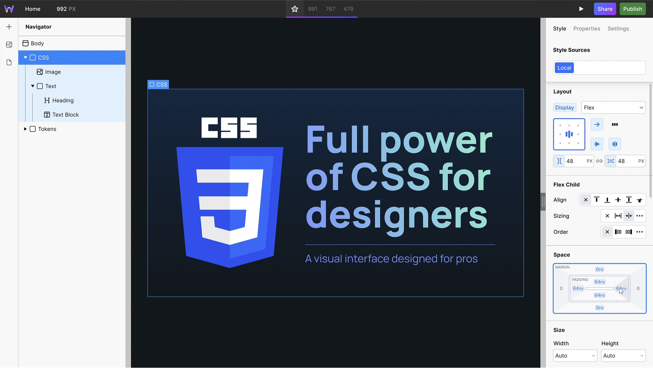Screen dimensions: 653x368
Task: Click the flex row direction icon
Action: [x=597, y=124]
